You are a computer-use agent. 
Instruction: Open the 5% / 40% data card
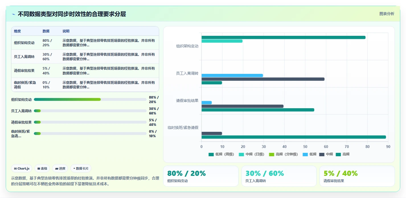pyautogui.click(x=357, y=176)
